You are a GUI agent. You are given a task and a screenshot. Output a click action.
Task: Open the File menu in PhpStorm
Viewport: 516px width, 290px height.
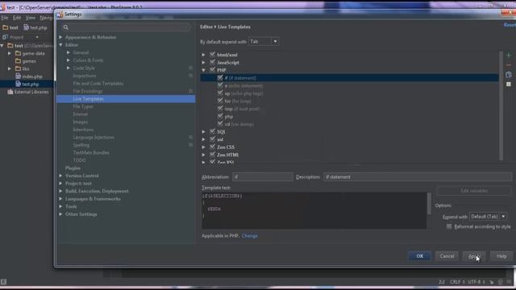[x=5, y=18]
